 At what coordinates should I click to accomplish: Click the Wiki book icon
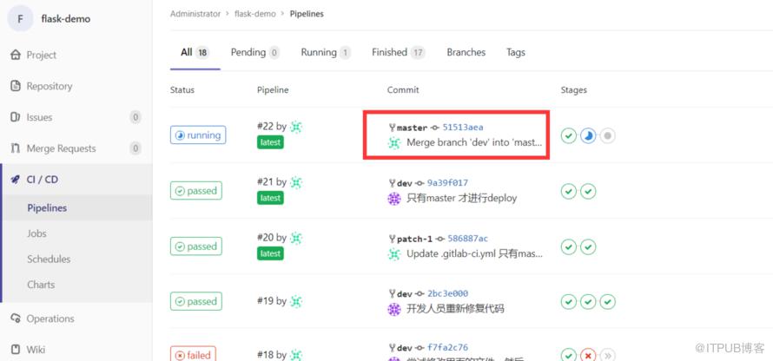coord(16,349)
